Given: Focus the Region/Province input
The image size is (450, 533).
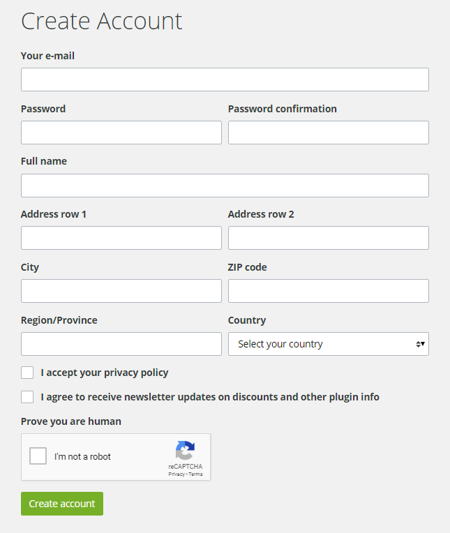Looking at the screenshot, I should (121, 344).
